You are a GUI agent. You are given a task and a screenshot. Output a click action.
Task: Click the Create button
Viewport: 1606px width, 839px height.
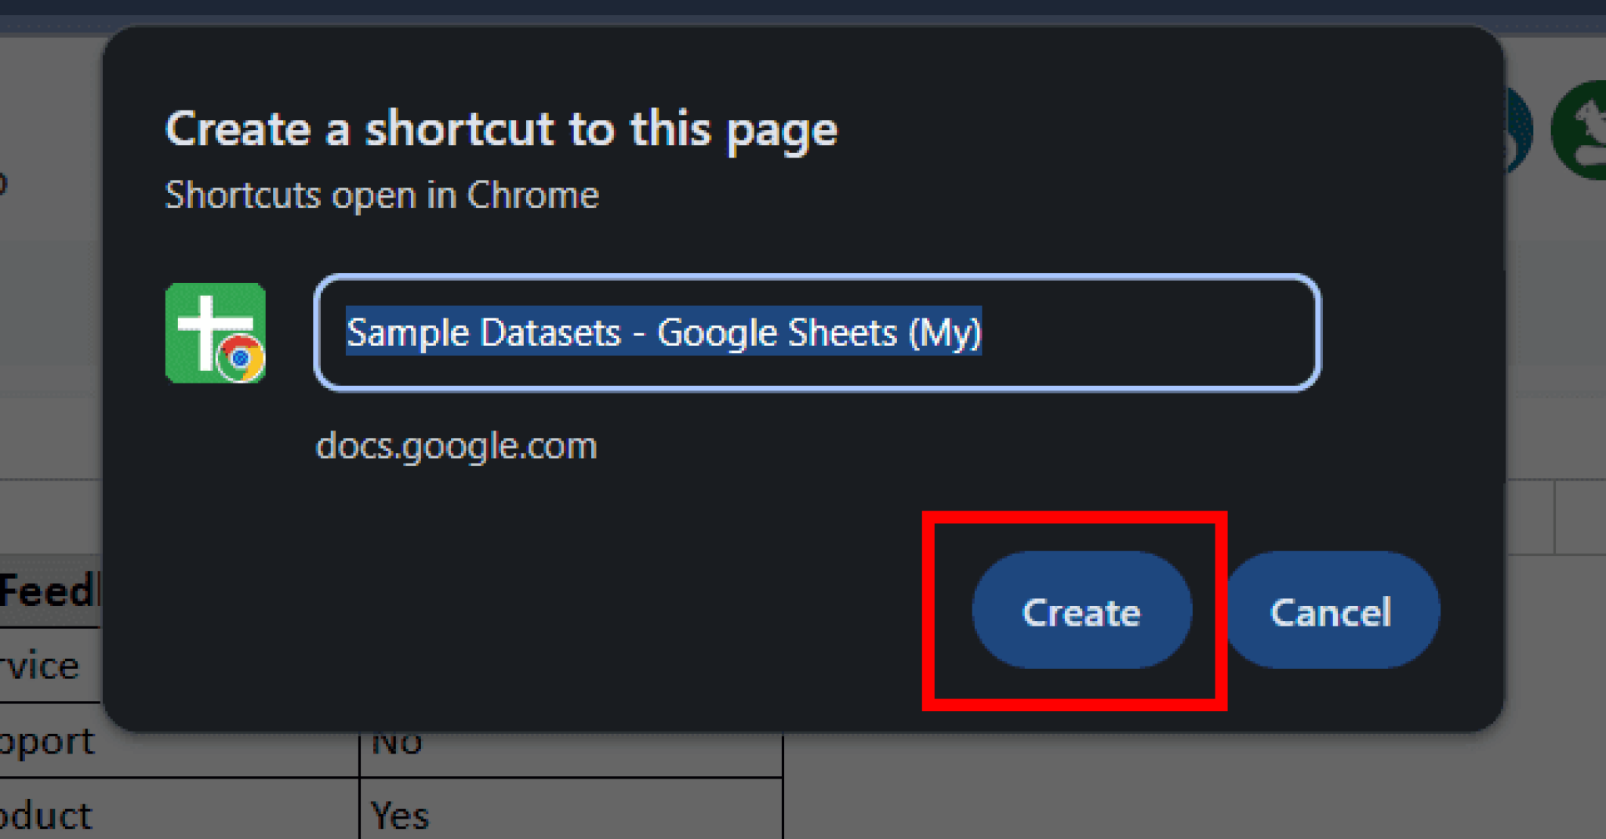point(1081,611)
